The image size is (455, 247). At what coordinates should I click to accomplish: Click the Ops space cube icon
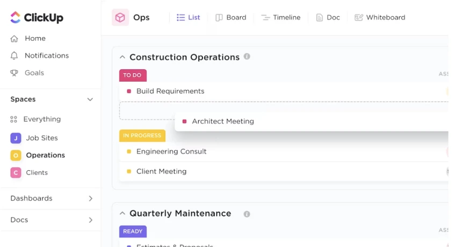click(x=120, y=18)
